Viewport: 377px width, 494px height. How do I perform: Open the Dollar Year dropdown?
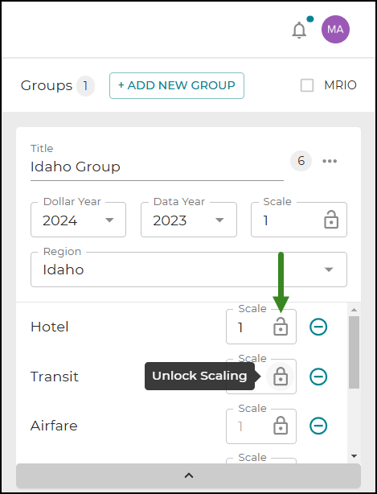coord(78,220)
